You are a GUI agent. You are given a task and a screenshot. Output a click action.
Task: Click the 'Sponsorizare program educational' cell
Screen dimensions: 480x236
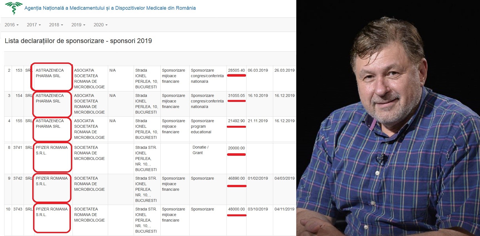[x=202, y=126]
